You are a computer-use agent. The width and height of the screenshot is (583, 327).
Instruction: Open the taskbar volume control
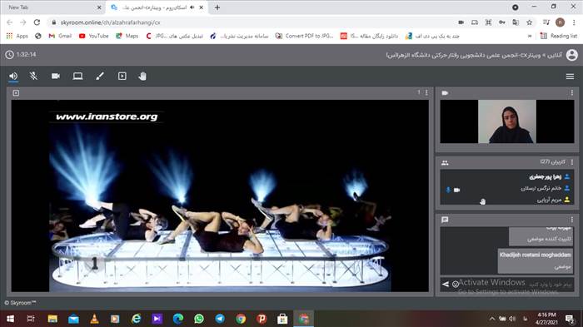[512, 319]
